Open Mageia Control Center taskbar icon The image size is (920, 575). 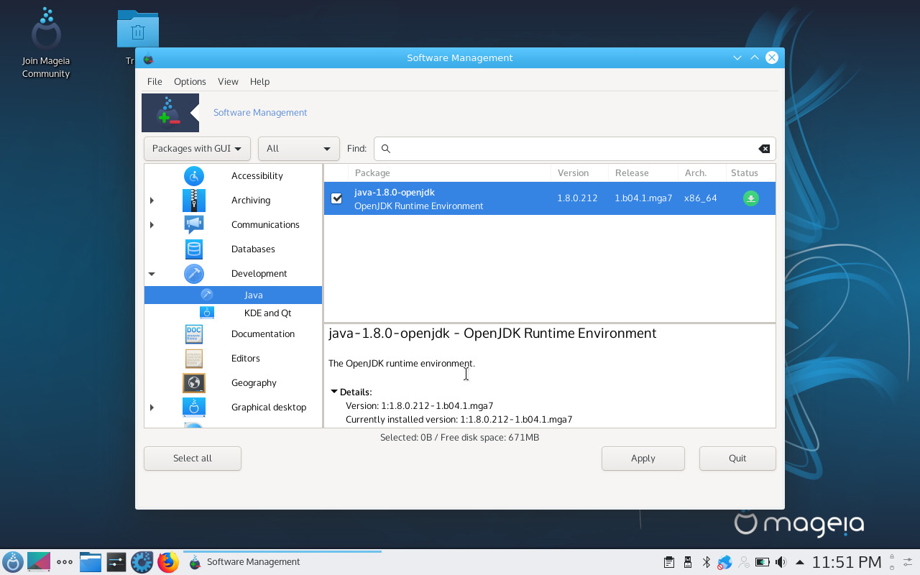(x=142, y=562)
